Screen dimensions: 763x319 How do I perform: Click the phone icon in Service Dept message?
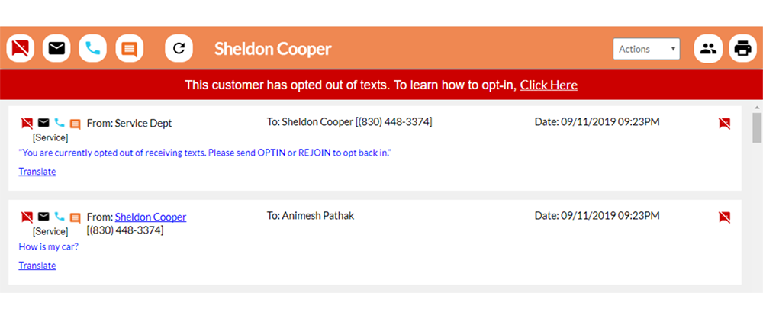60,122
